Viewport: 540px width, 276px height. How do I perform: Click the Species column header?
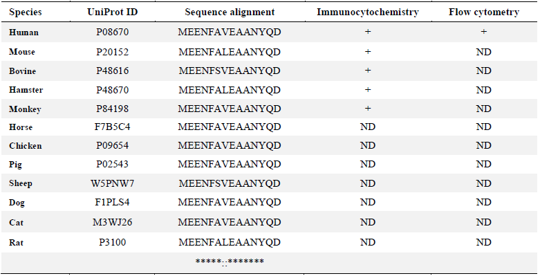coord(25,12)
